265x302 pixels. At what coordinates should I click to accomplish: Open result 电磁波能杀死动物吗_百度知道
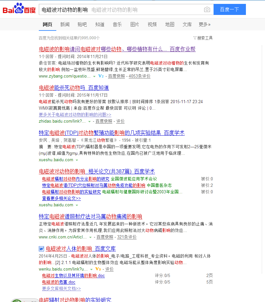pyautogui.click(x=74, y=88)
